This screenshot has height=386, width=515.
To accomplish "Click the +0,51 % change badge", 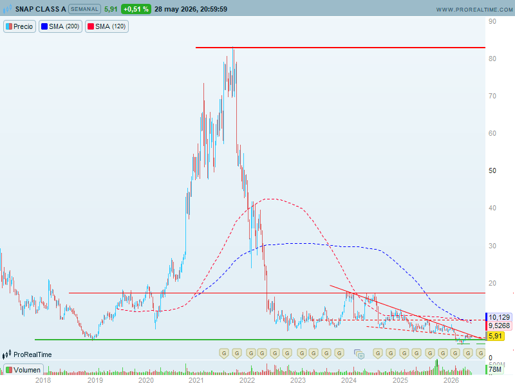I will pos(136,9).
